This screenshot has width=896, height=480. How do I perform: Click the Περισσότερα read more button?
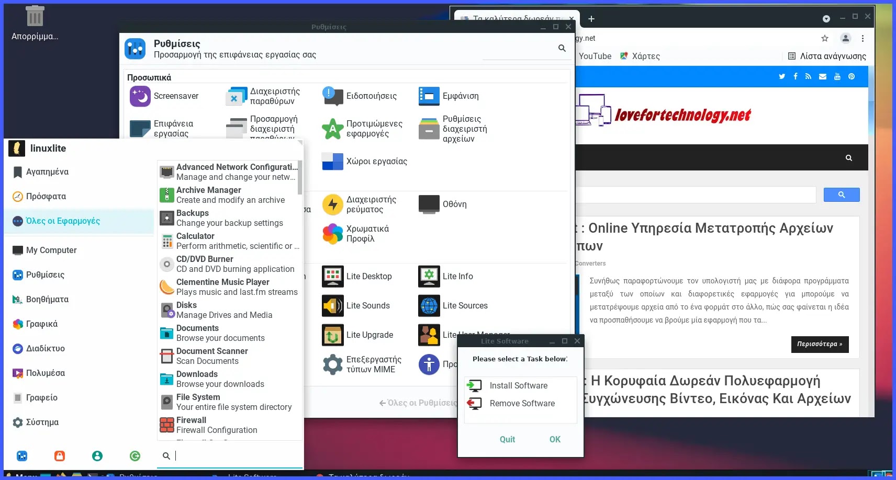pyautogui.click(x=820, y=344)
